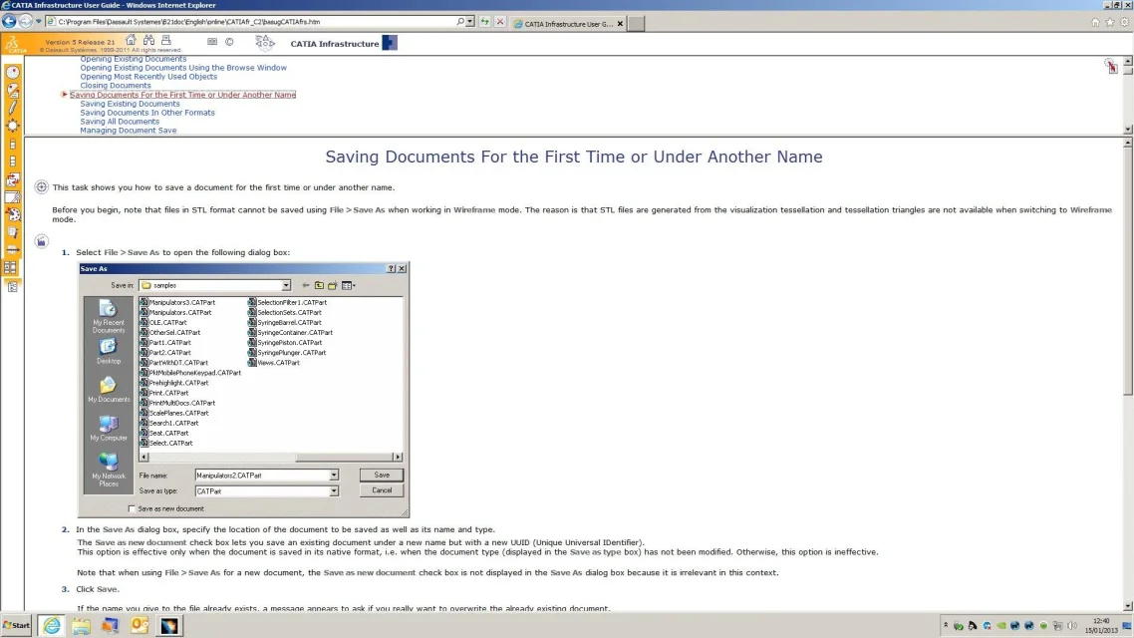Open the Favorites star
1134x638 pixels.
tap(1110, 22)
